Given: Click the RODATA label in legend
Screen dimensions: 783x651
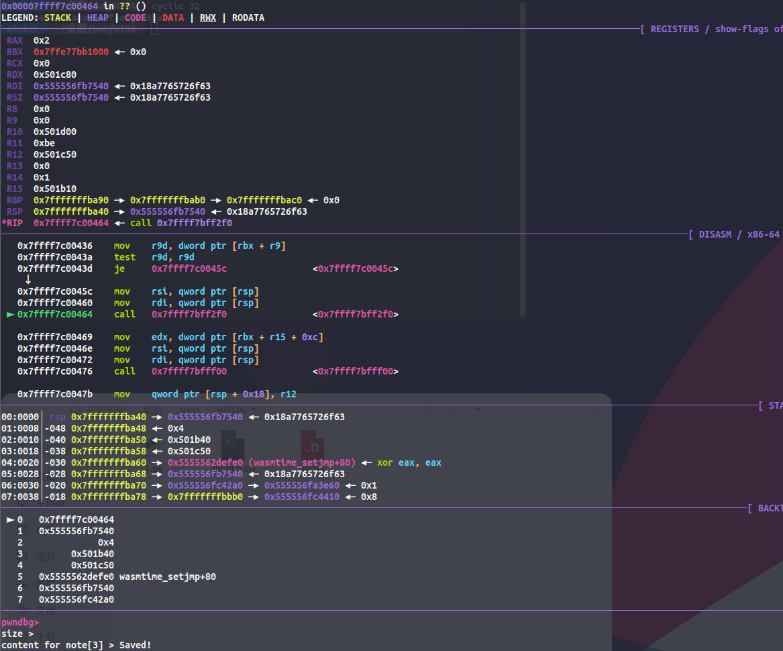Looking at the screenshot, I should click(248, 18).
